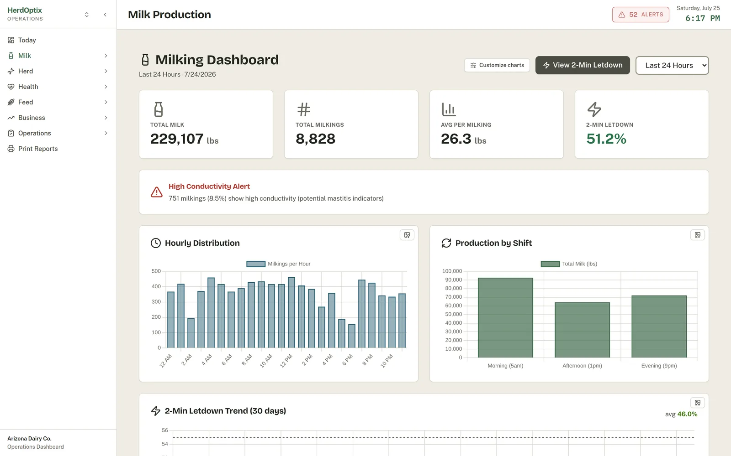Click View 2-Min Letdown button
731x456 pixels.
tap(583, 65)
